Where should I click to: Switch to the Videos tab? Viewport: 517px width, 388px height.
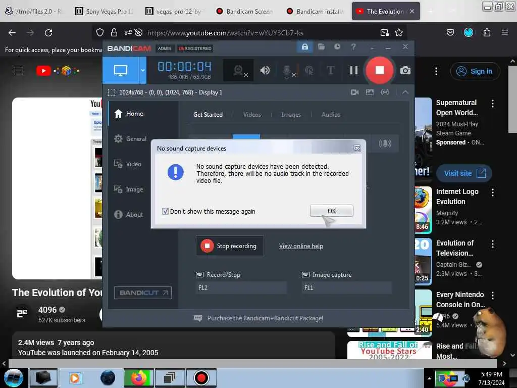click(252, 115)
